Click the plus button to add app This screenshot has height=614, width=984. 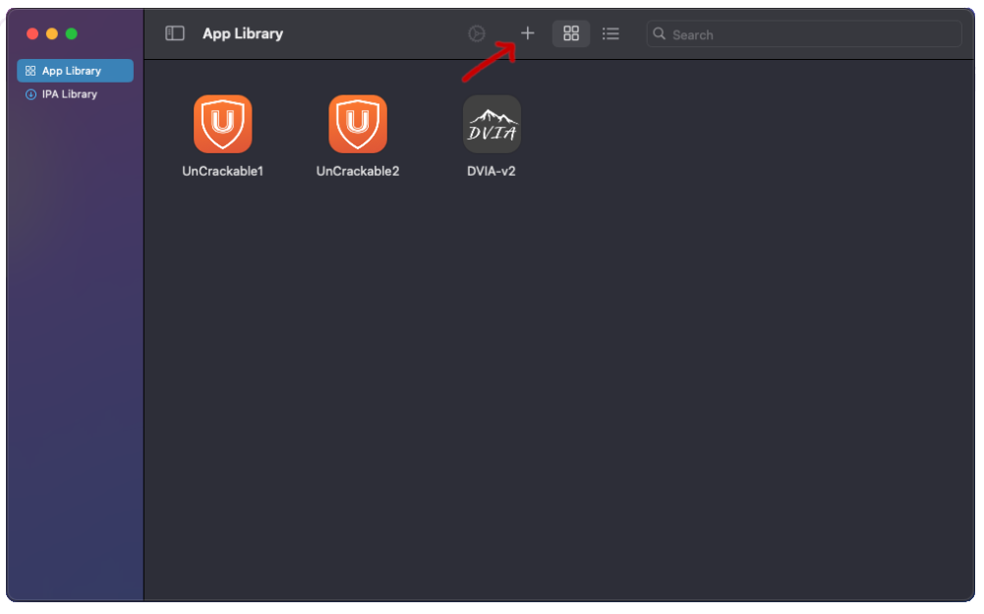(x=528, y=33)
